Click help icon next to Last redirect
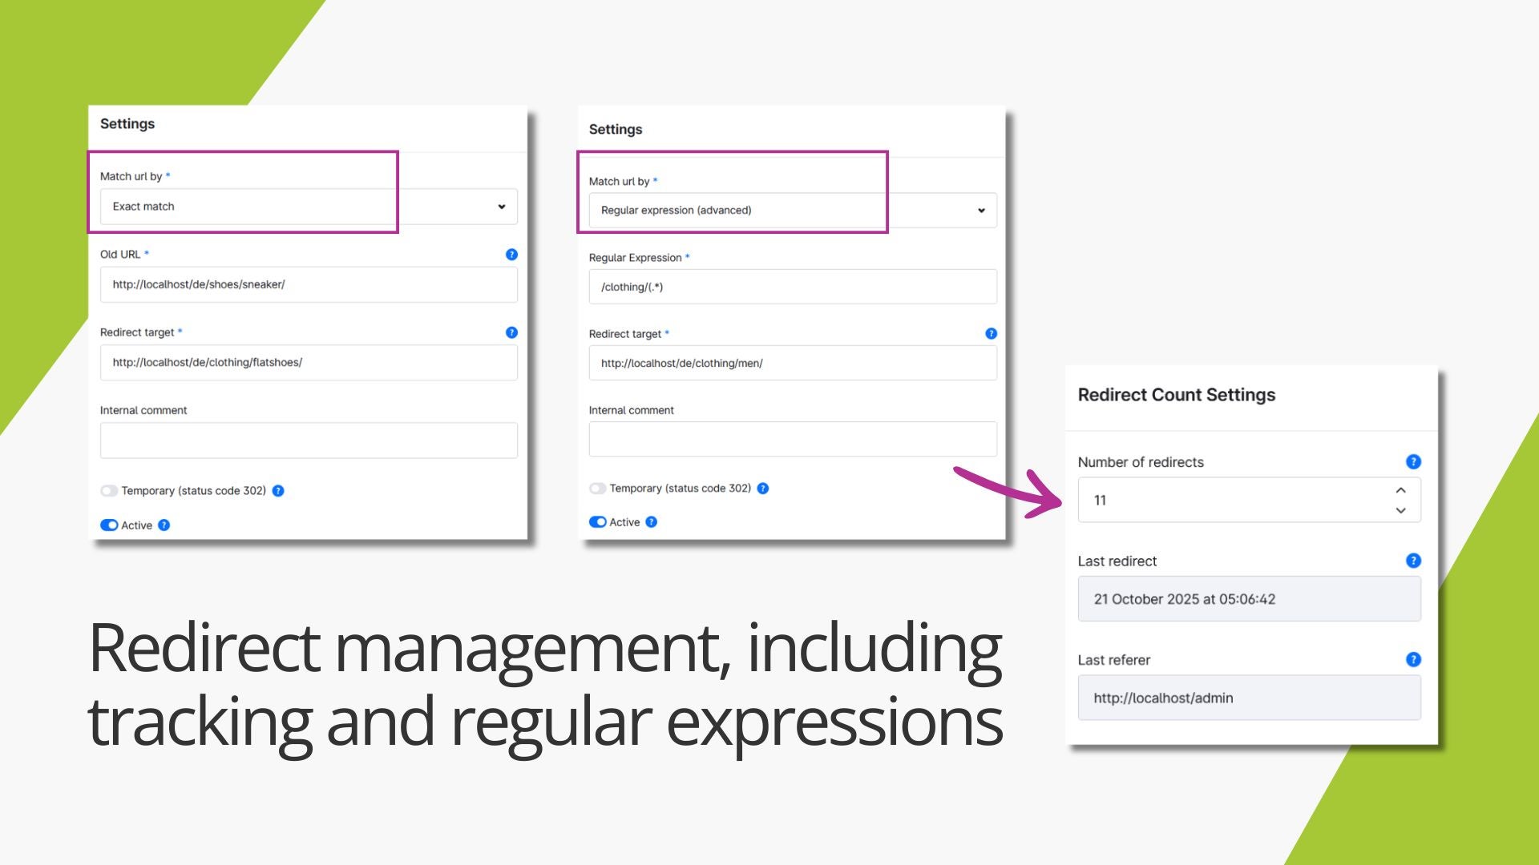This screenshot has height=865, width=1539. pos(1413,561)
